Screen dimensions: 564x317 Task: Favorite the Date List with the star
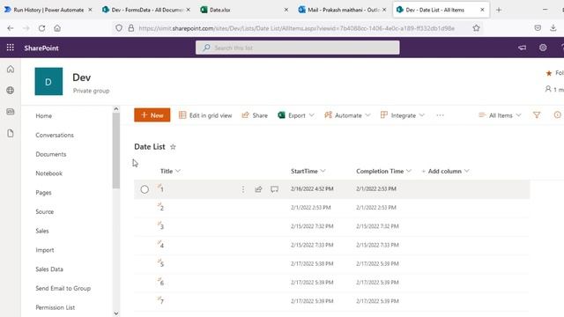tap(173, 147)
